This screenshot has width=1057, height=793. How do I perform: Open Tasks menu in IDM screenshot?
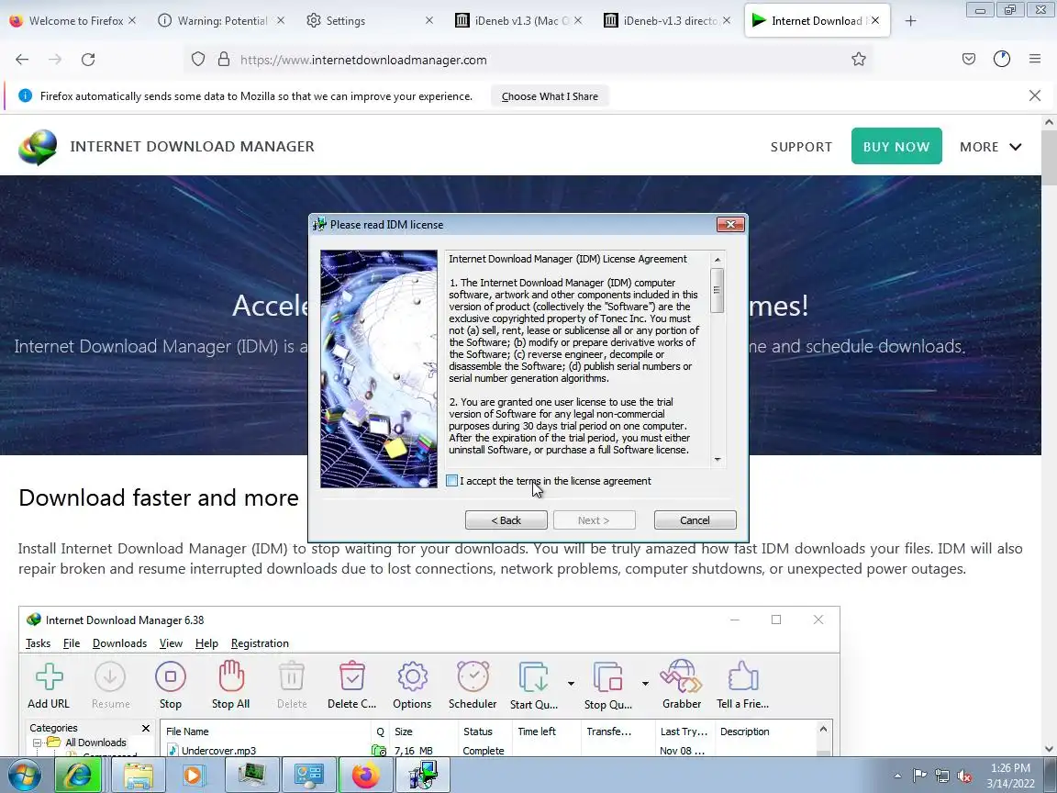pos(38,643)
